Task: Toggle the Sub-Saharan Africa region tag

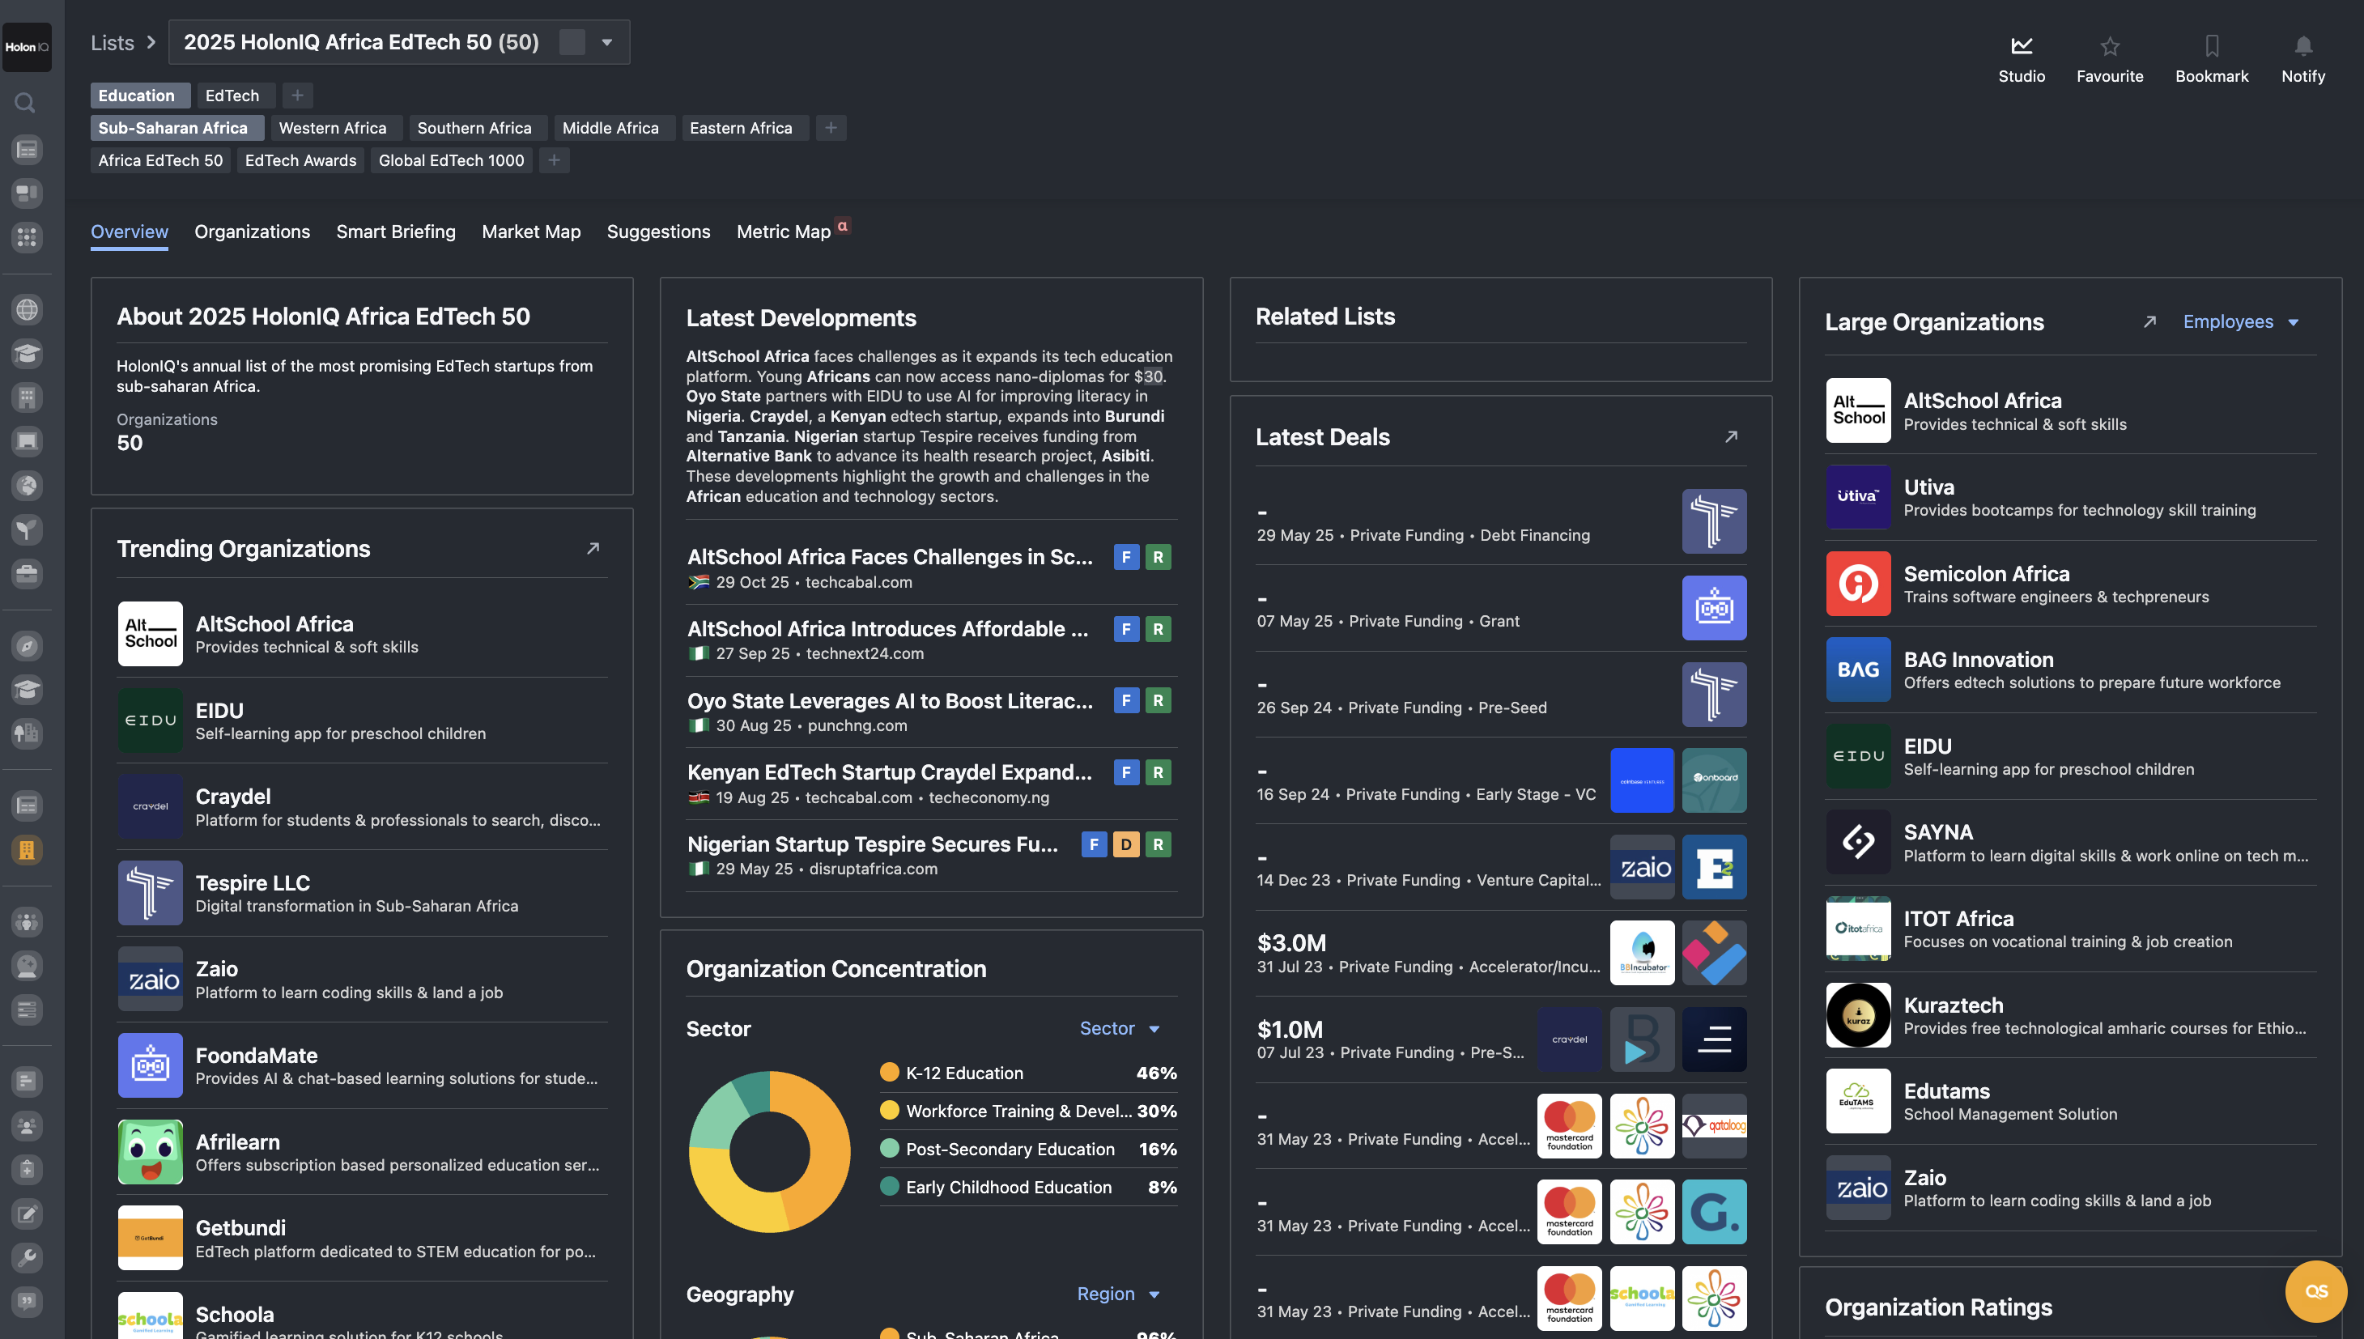Action: click(x=173, y=128)
